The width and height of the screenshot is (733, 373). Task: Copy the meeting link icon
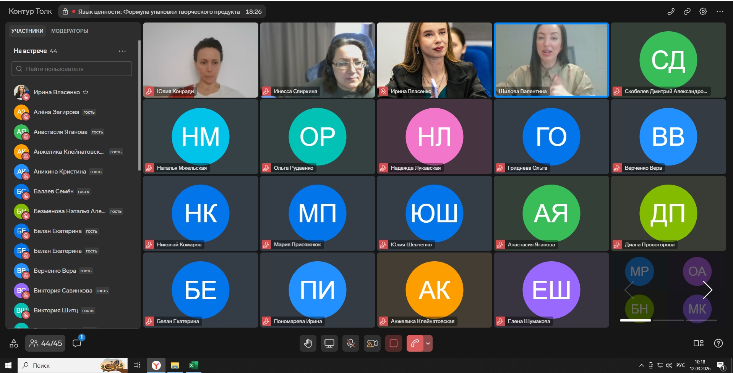coord(687,11)
